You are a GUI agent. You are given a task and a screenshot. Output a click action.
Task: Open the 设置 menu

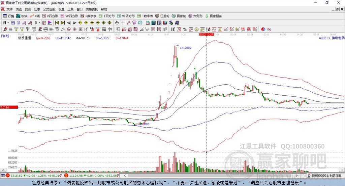[61, 9]
